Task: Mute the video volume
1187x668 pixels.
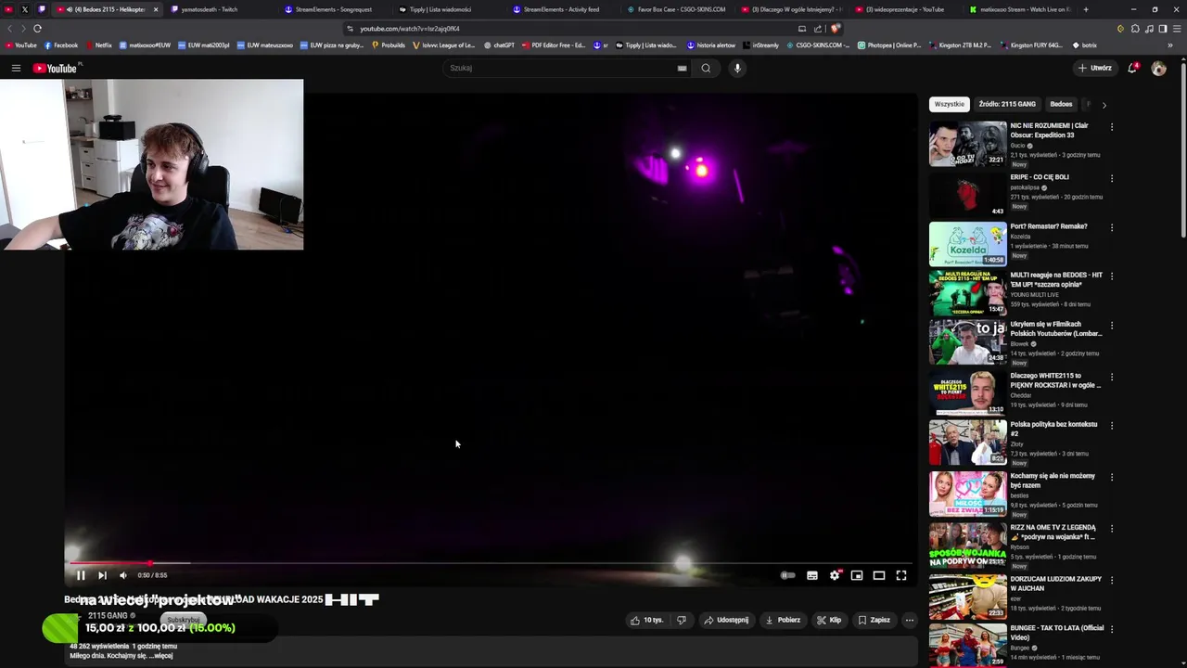Action: pos(122,575)
